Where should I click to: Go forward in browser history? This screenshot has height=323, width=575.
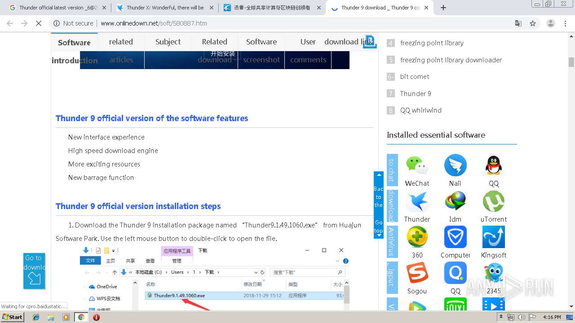click(x=24, y=23)
